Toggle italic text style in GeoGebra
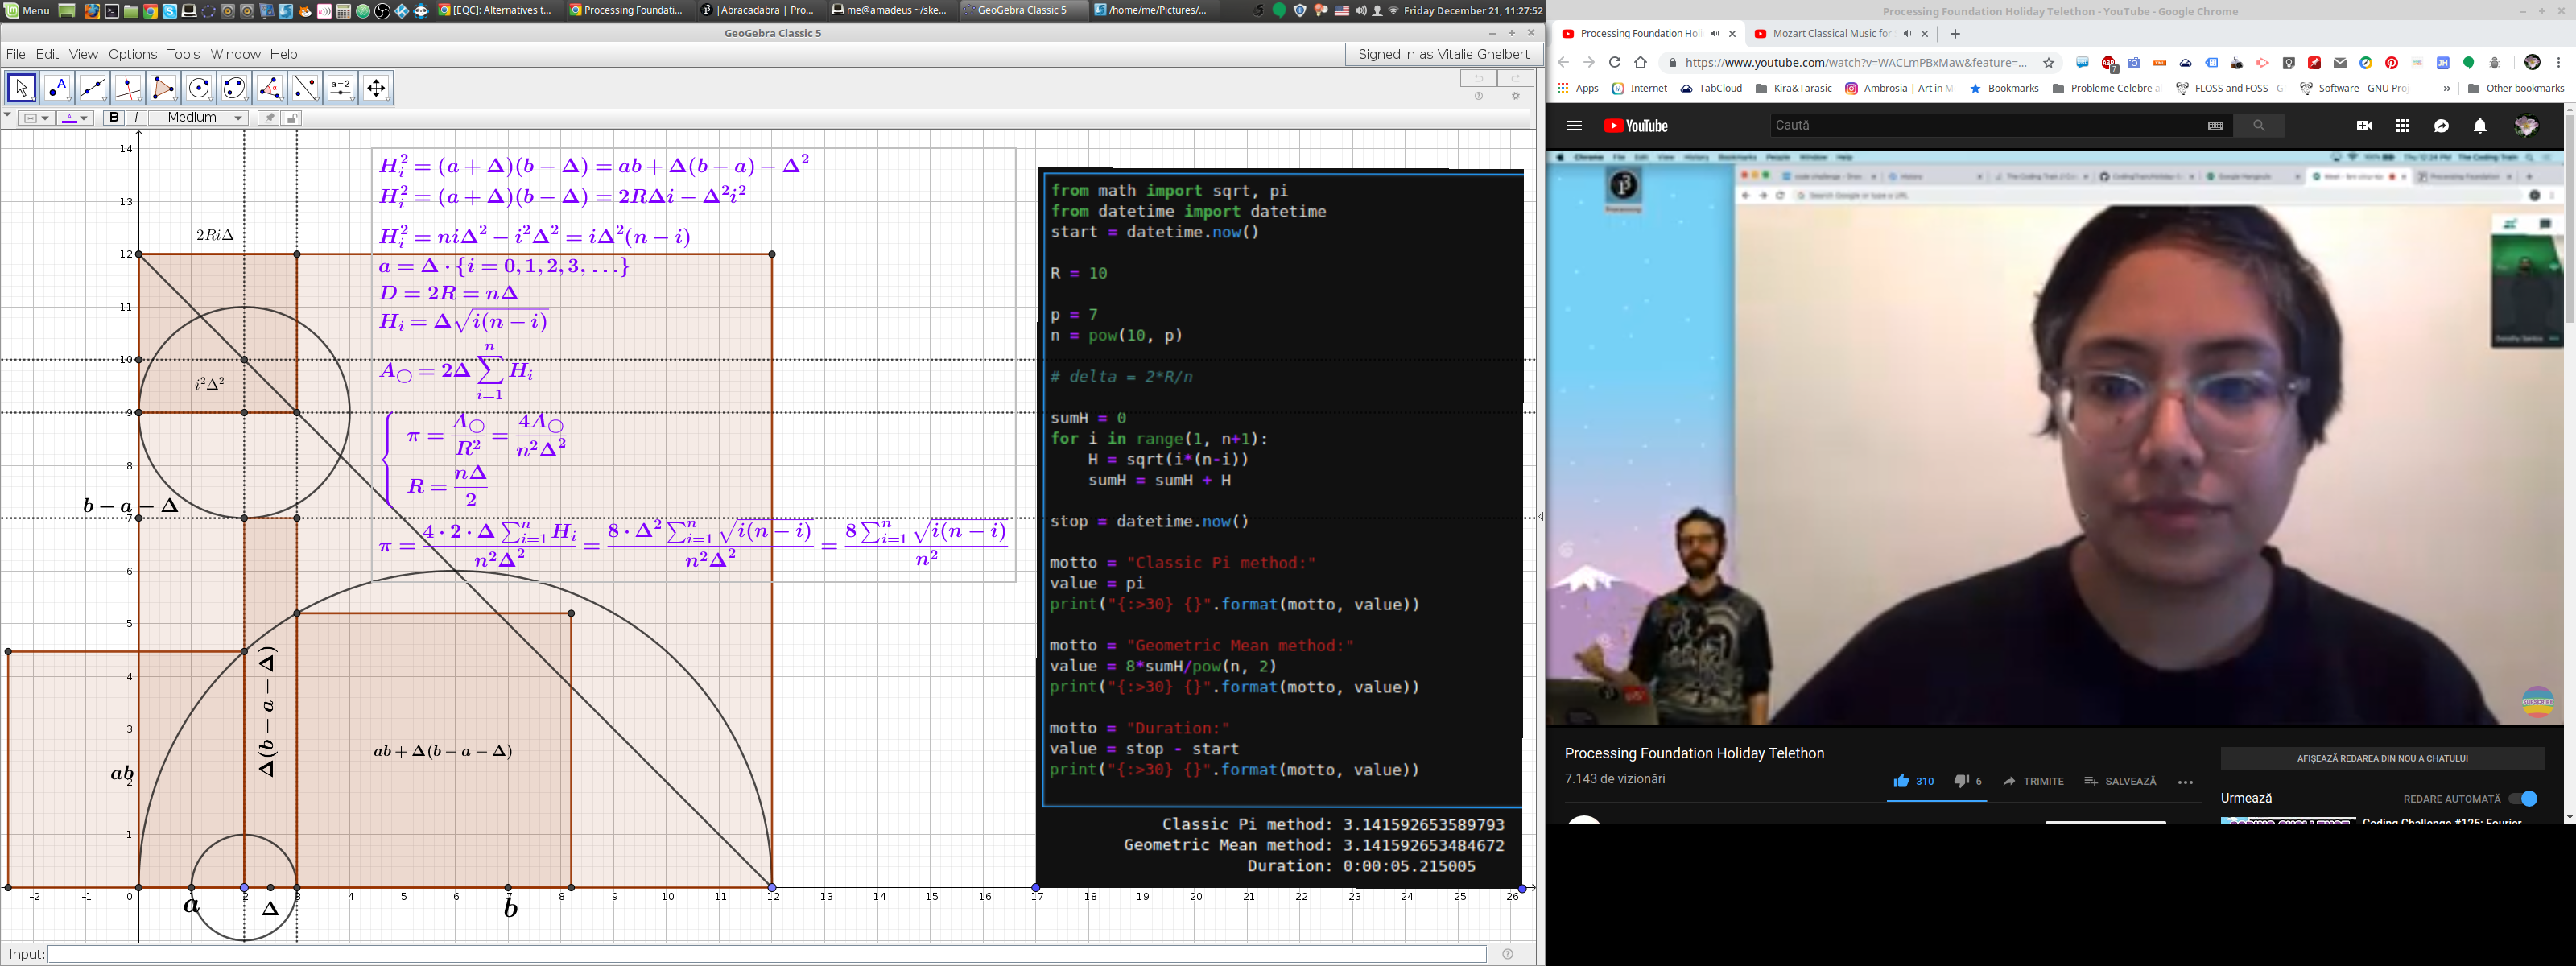The height and width of the screenshot is (966, 2576). [x=137, y=118]
